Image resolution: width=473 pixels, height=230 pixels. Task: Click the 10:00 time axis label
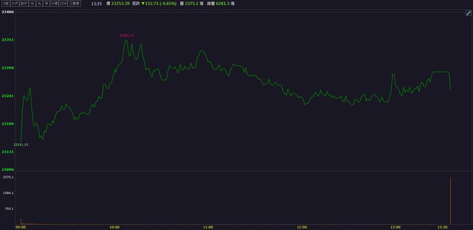coord(114,227)
